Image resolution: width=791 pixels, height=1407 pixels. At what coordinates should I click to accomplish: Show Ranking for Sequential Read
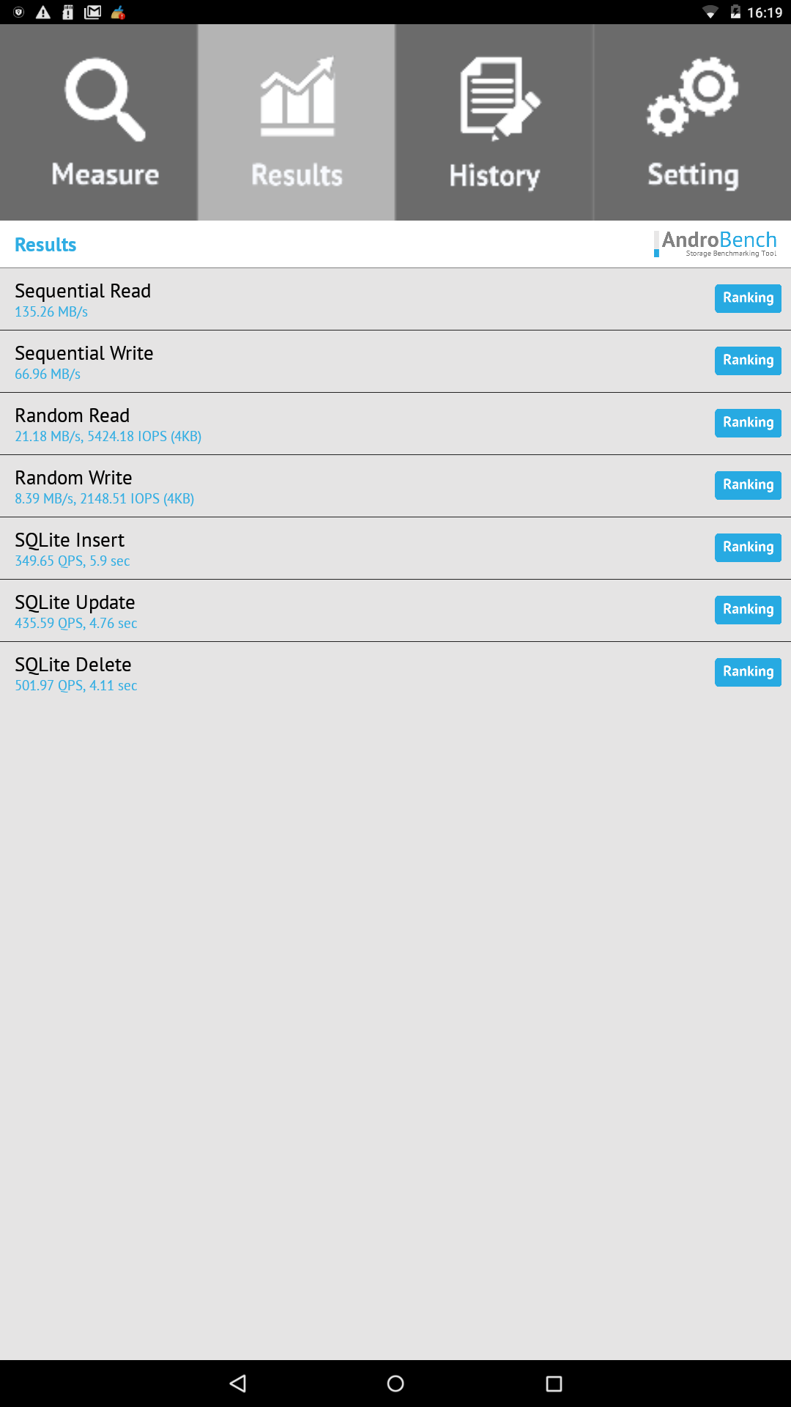(x=748, y=298)
